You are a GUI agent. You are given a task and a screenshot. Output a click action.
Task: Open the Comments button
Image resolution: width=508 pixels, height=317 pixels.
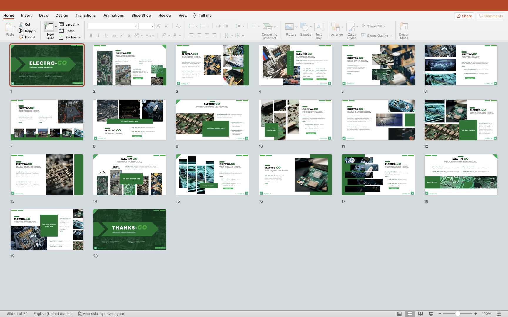(491, 16)
